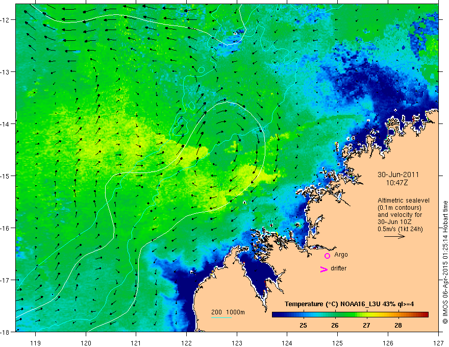This screenshot has width=449, height=347.
Task: Click longitude axis label 121
Action: tap(136, 343)
